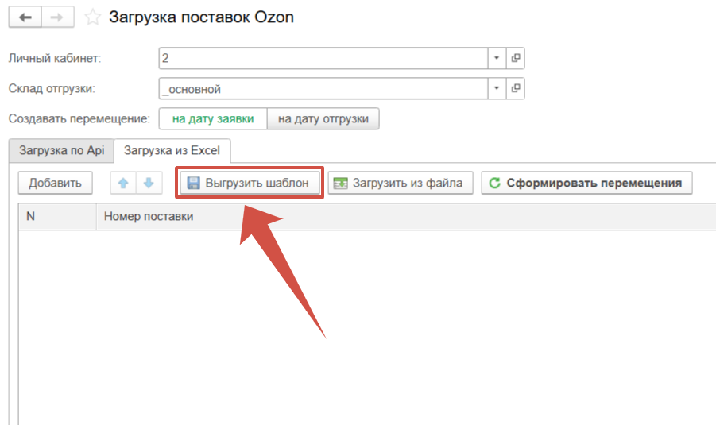Viewport: 716px width, 425px height.
Task: Click the forward navigation arrow
Action: [x=57, y=17]
